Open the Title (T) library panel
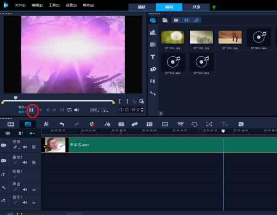The height and width of the screenshot is (215, 277). 152,57
